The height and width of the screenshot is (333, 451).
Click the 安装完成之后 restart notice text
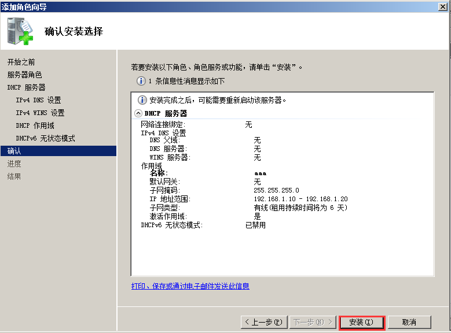(x=218, y=100)
